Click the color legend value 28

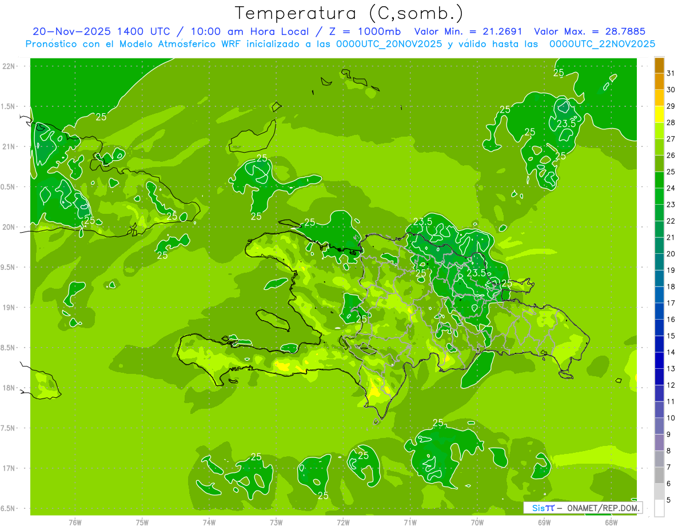pyautogui.click(x=671, y=122)
